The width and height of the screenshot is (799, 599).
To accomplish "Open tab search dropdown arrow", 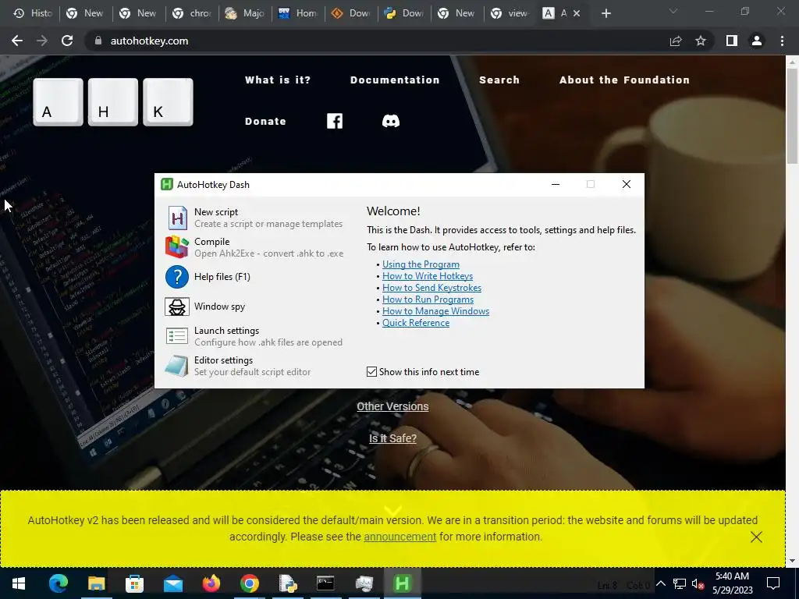I will (x=673, y=11).
